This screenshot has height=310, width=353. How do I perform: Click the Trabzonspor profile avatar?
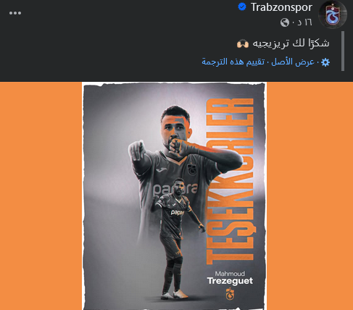[x=333, y=14]
